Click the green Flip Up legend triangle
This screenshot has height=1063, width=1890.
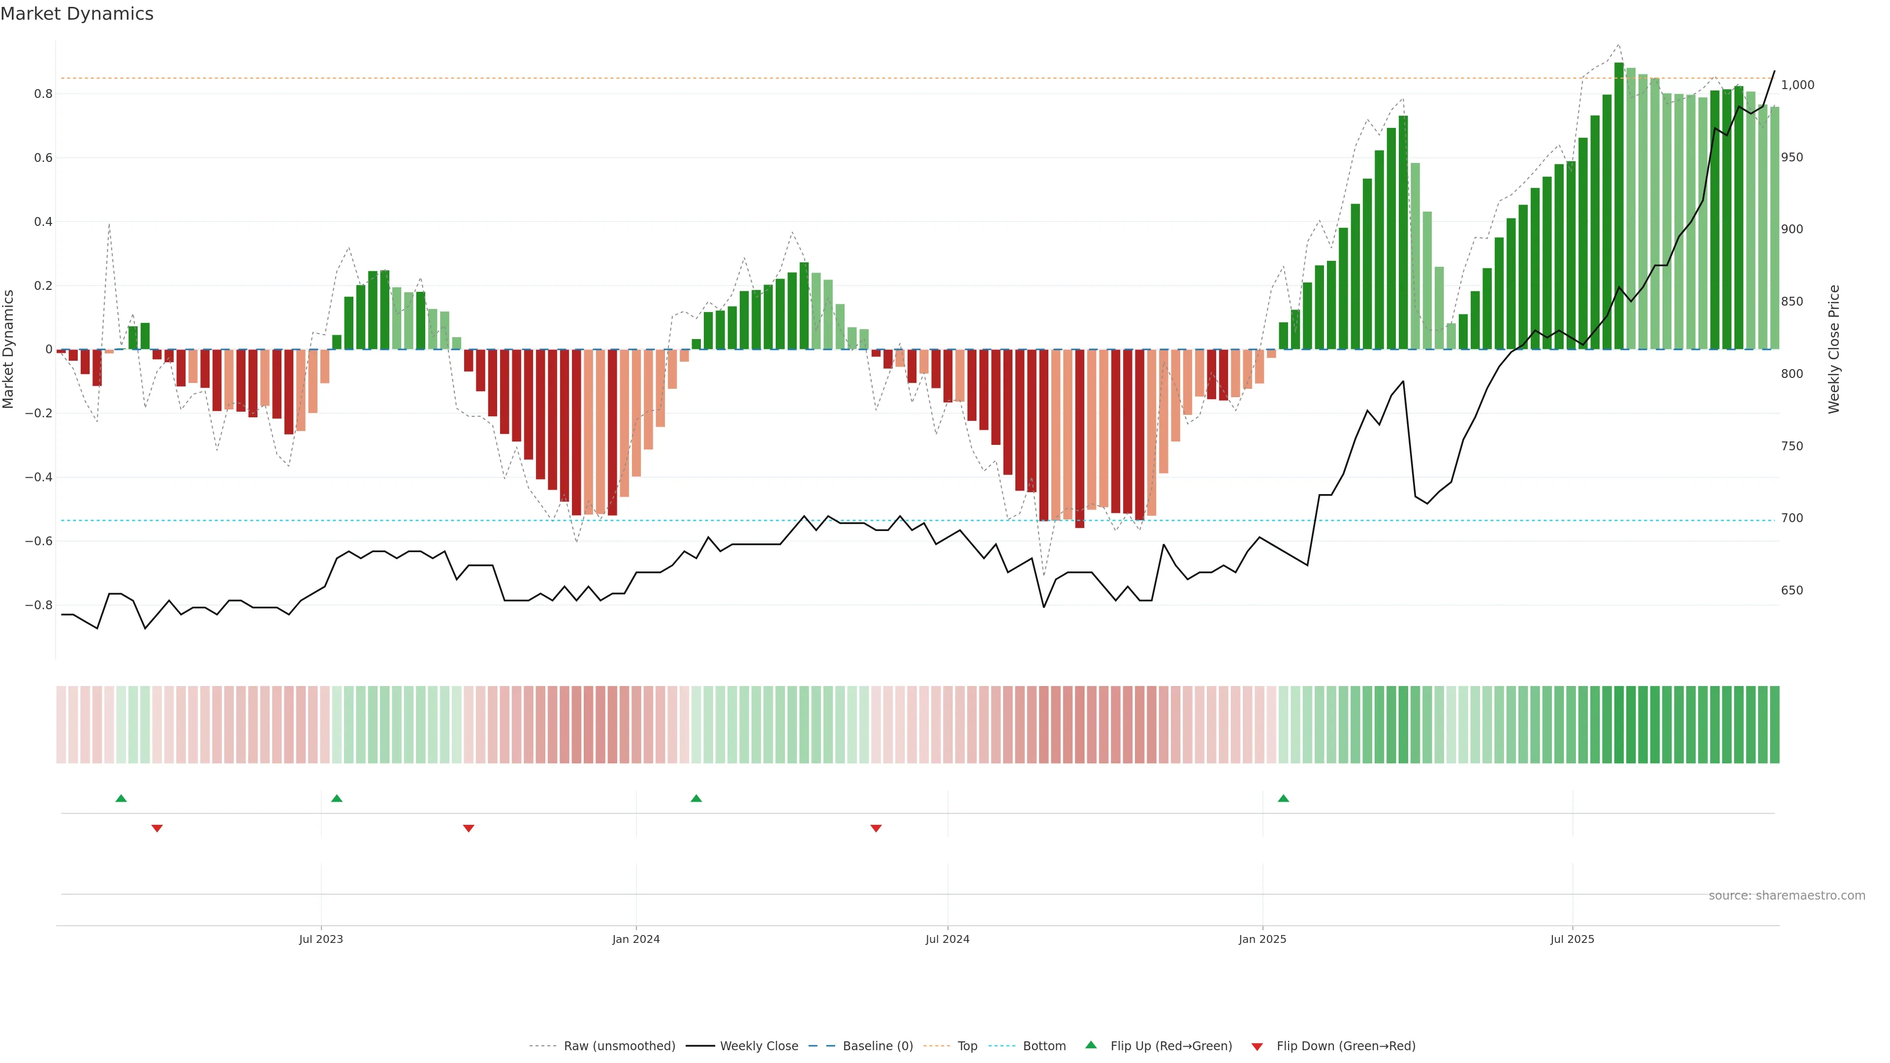tap(1091, 1045)
